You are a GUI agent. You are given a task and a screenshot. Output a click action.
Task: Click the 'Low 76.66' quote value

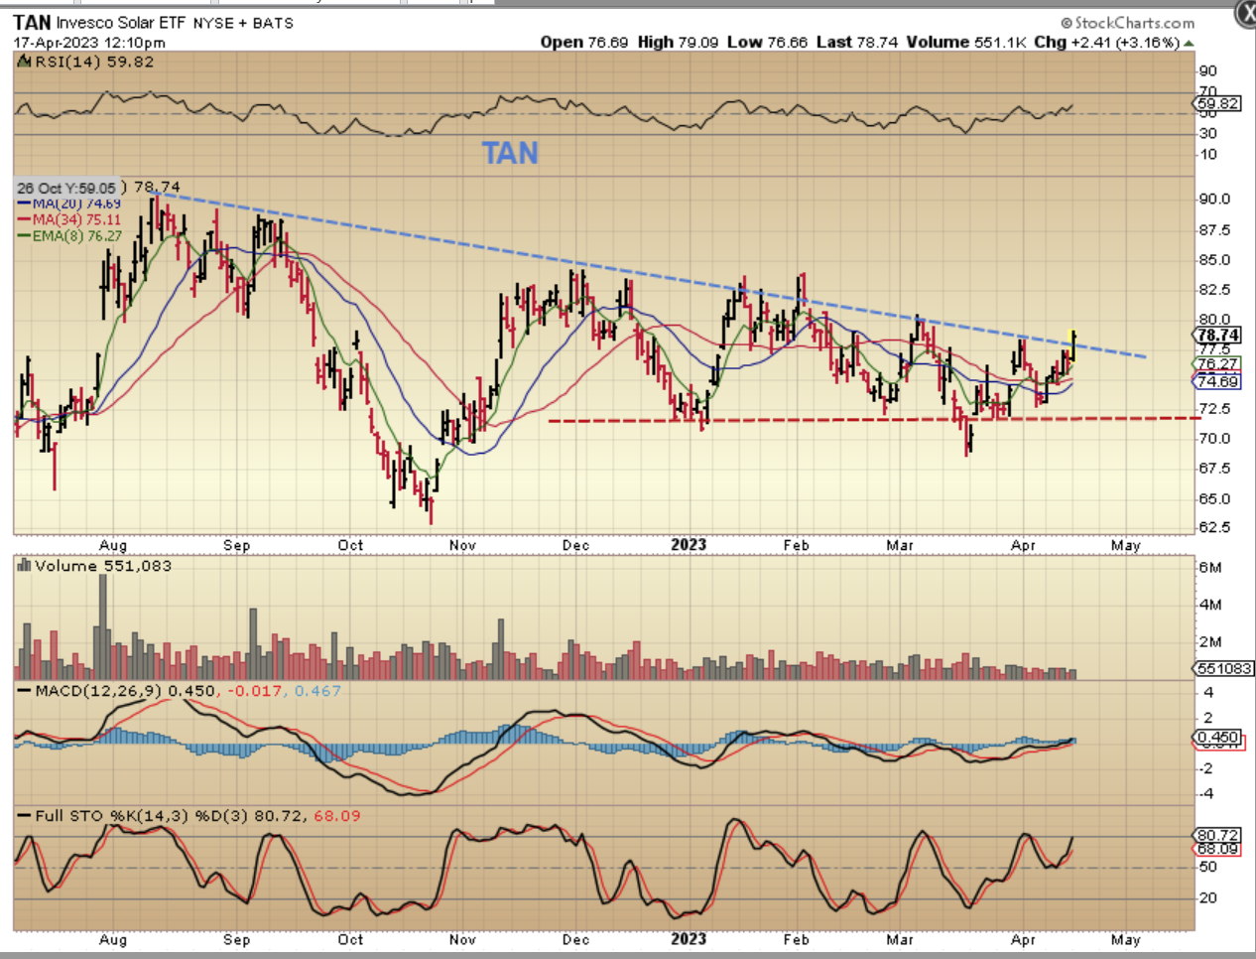[767, 42]
